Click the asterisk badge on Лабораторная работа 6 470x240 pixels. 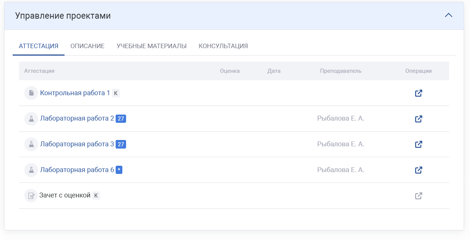click(119, 170)
